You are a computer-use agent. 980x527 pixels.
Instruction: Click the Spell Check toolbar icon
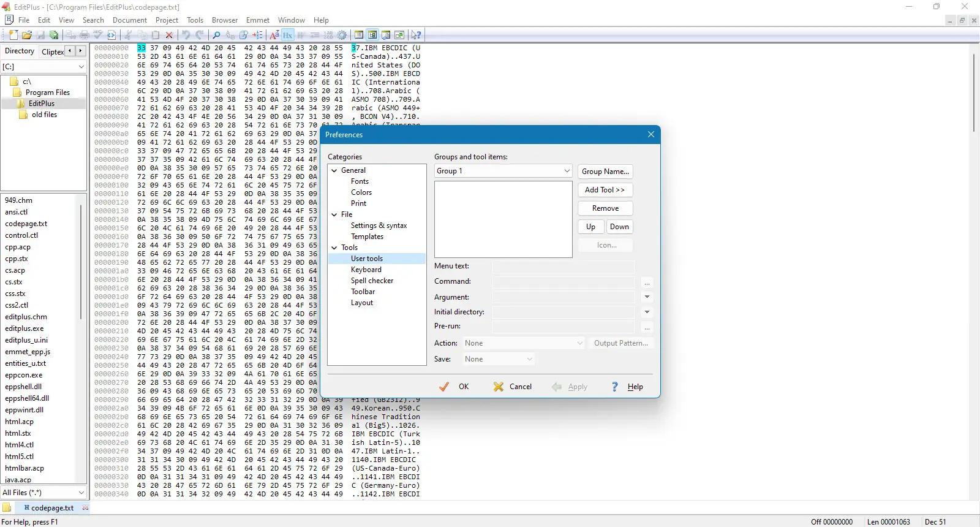(98, 35)
